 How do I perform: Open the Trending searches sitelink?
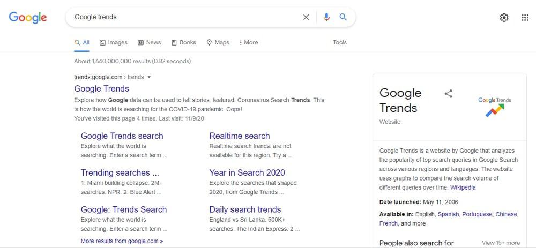(x=120, y=173)
